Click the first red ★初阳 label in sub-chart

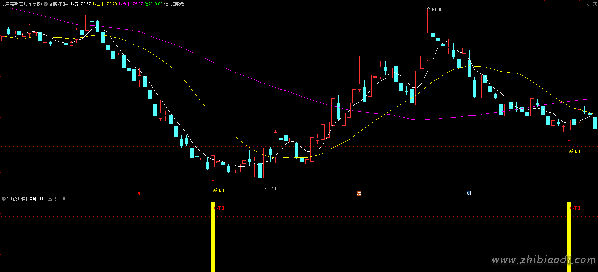coord(219,208)
